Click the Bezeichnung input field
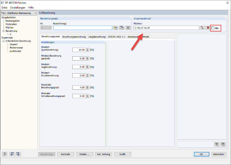 (82, 28)
